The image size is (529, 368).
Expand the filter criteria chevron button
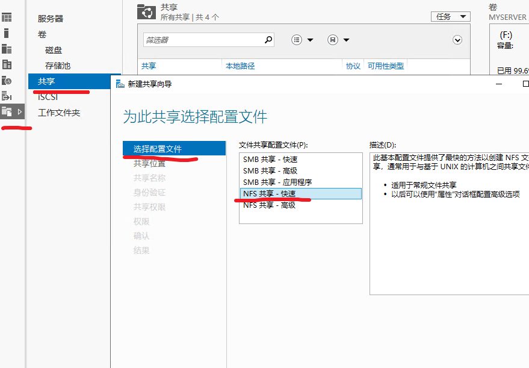point(457,40)
